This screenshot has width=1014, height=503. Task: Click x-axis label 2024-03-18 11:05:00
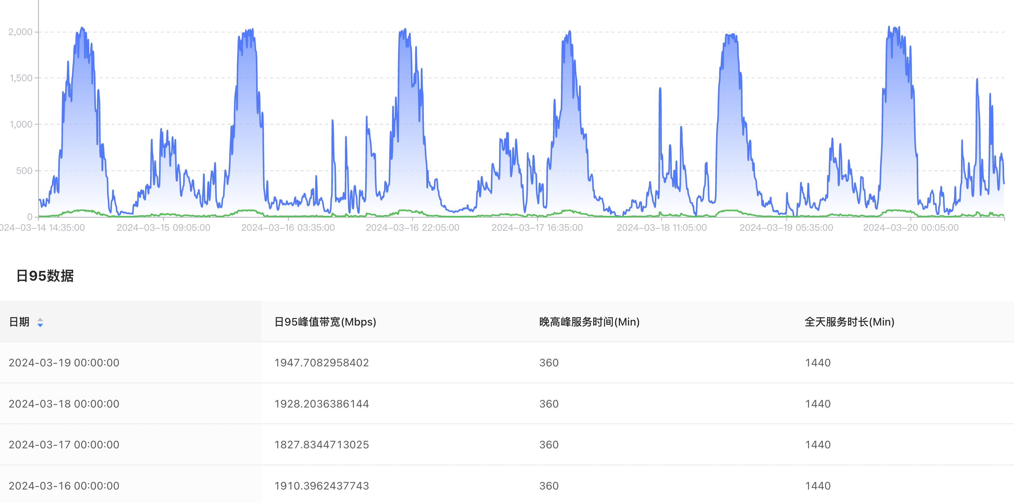pos(662,228)
